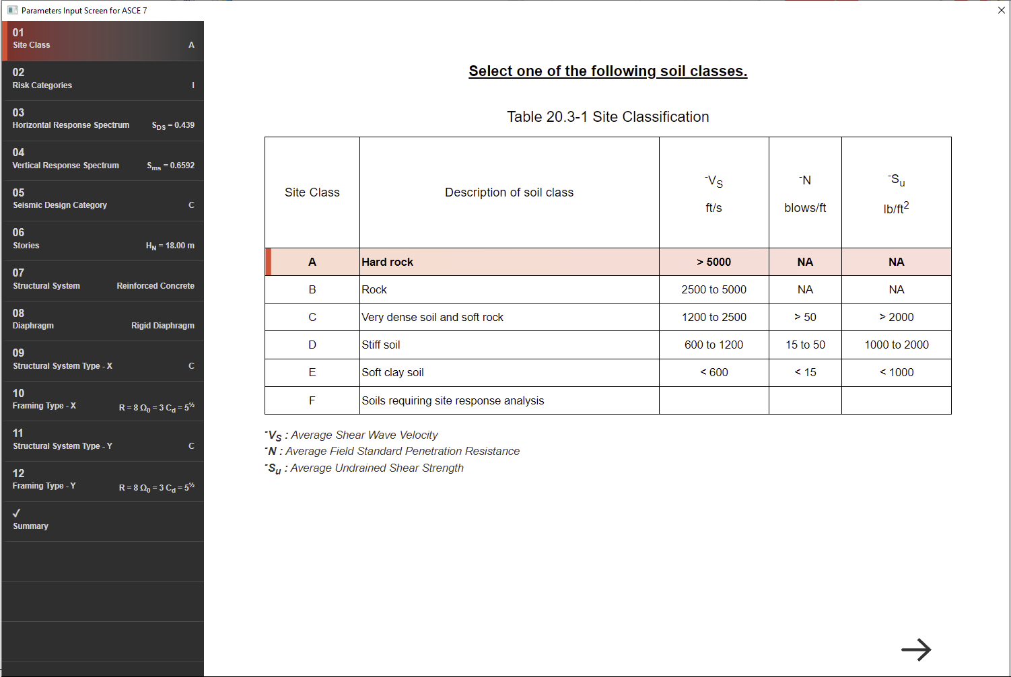This screenshot has height=677, width=1011.
Task: Open step 11 Structural System Type - Y
Action: pos(102,439)
